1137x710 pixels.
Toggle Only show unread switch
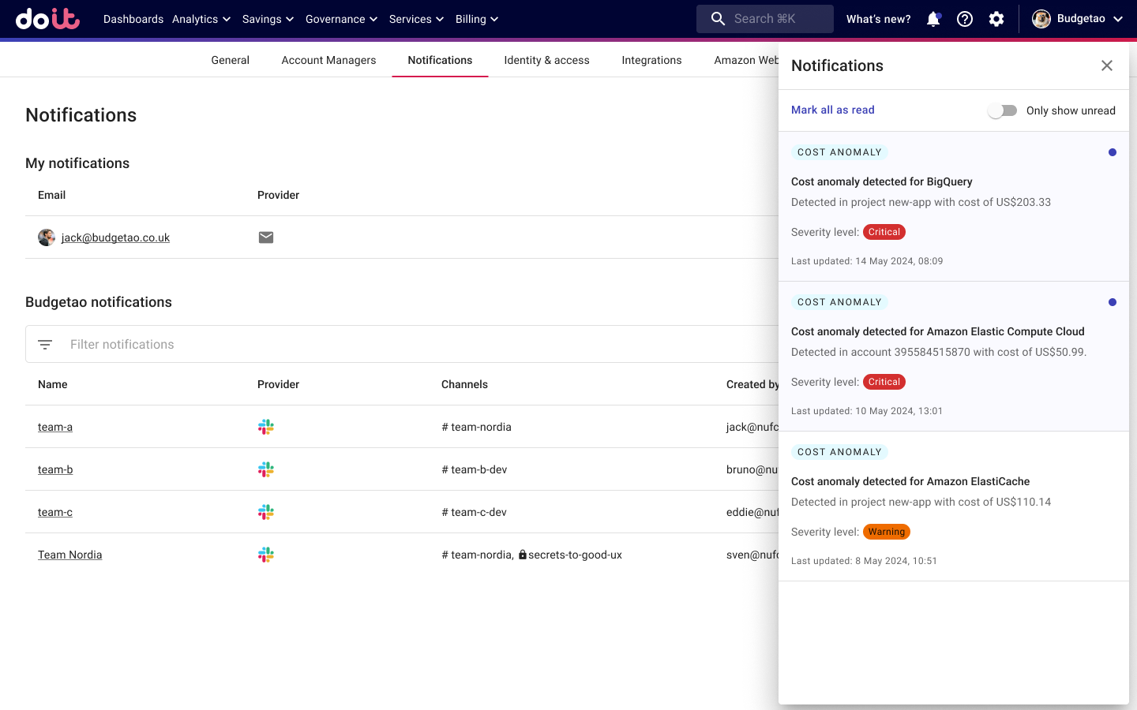point(1003,110)
